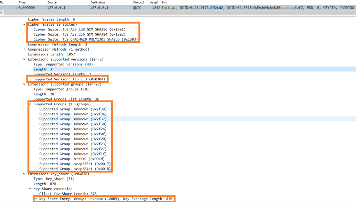This screenshot has width=356, height=202.
Task: Click the left scroll arrow above details pane
Action: tap(2, 12)
